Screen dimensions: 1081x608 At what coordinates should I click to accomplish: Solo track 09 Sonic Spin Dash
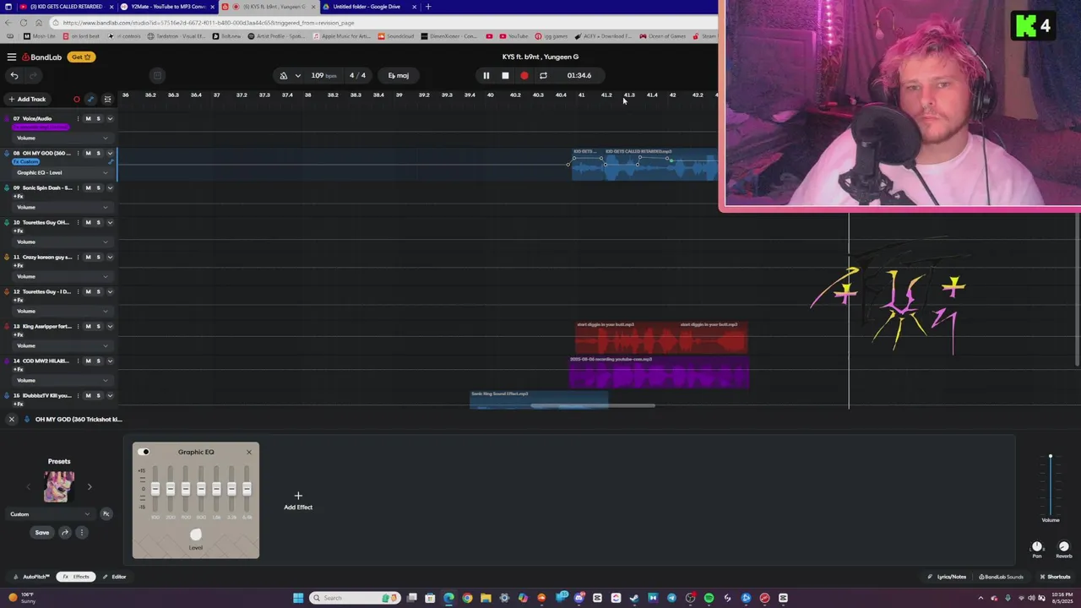[98, 187]
